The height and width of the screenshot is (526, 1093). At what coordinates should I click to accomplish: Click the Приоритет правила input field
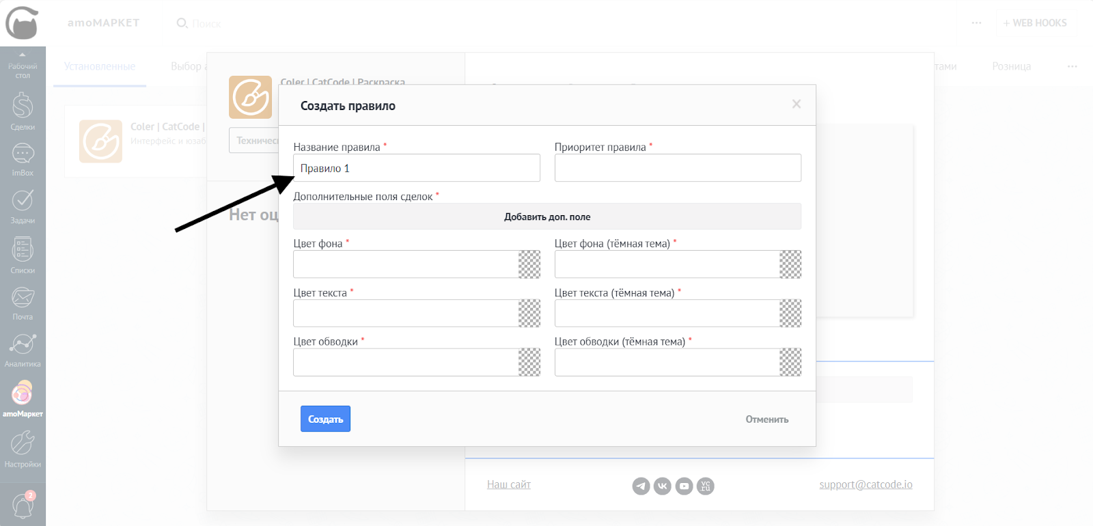click(x=678, y=168)
